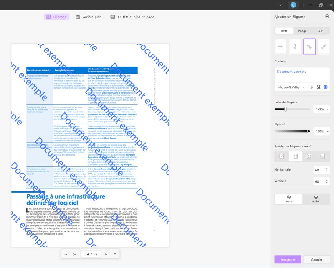Open the Filigrane watermark tab
The width and height of the screenshot is (334, 268).
coord(57,17)
